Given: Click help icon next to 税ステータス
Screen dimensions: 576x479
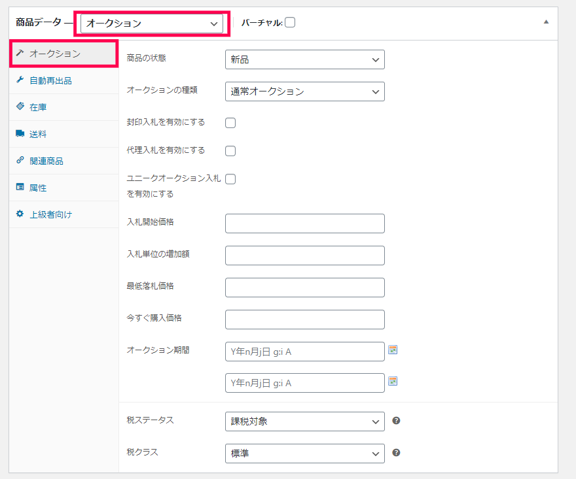Looking at the screenshot, I should (x=396, y=421).
